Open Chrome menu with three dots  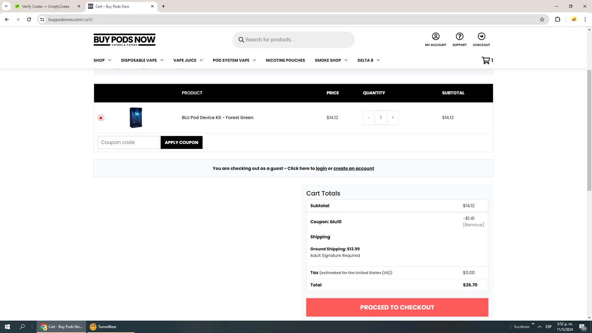click(x=585, y=19)
